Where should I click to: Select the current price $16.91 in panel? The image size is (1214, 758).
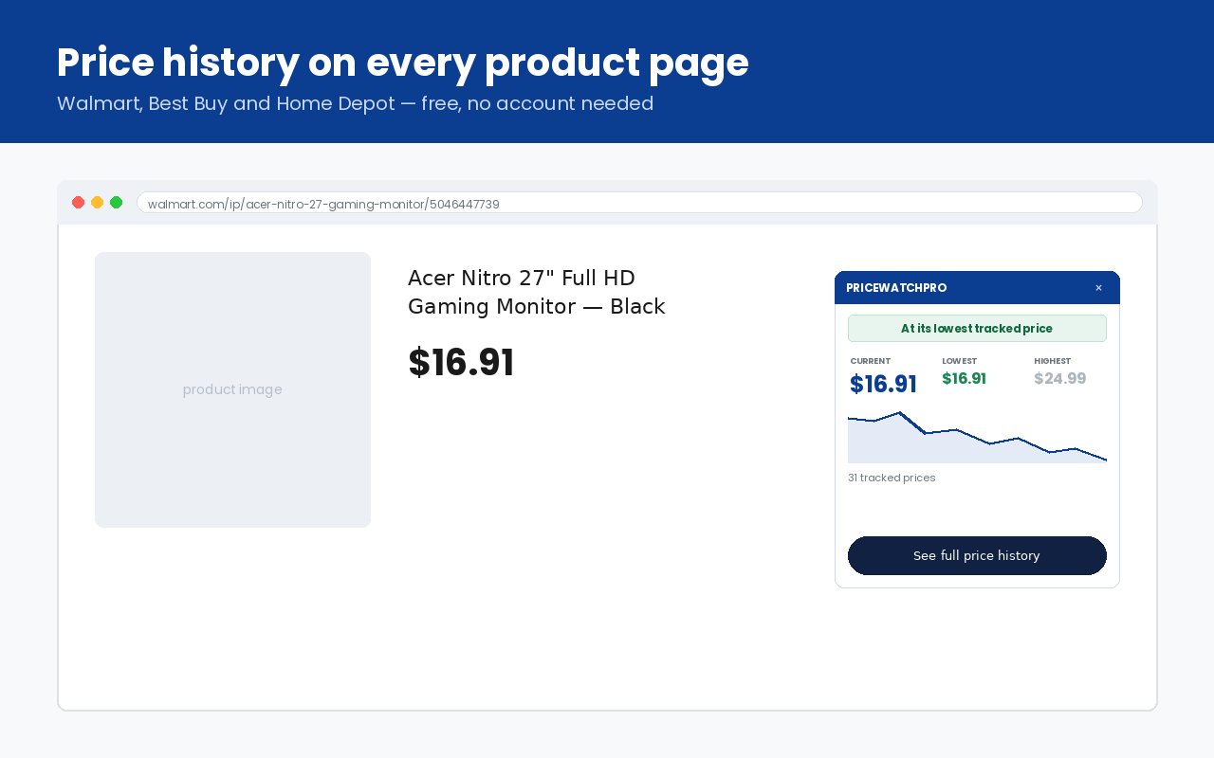click(883, 384)
